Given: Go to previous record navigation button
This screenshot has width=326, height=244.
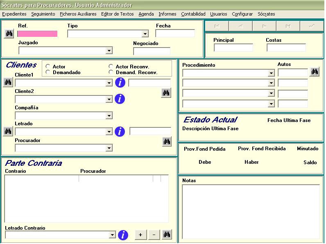Looking at the screenshot, I should (240, 26).
